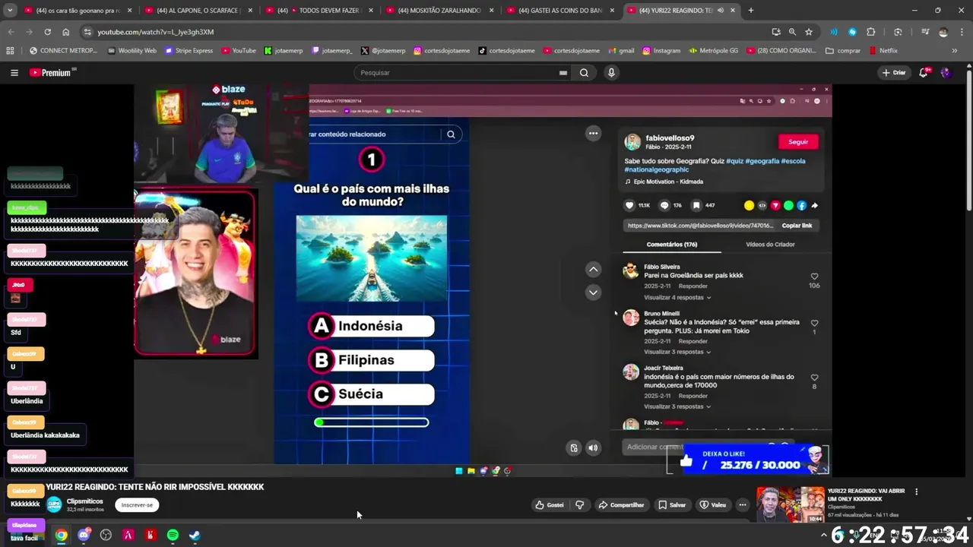
Task: Open the Clipsmiticos channel avatar
Action: coord(54,505)
